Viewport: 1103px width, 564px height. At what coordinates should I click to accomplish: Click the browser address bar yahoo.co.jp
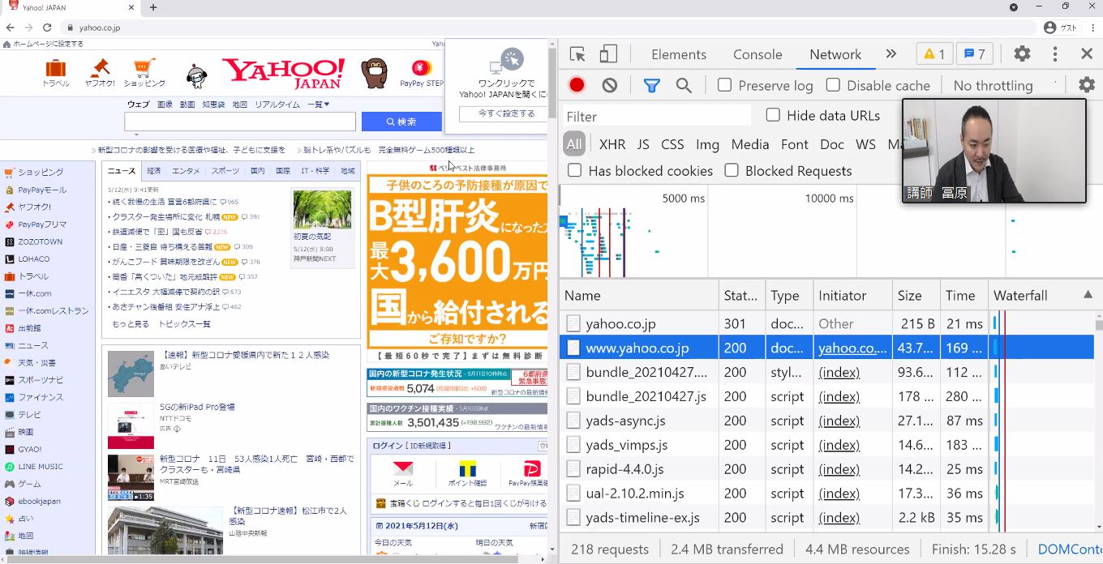(100, 28)
